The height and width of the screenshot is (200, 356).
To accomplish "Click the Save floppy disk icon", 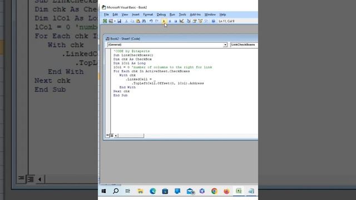I will [119, 21].
